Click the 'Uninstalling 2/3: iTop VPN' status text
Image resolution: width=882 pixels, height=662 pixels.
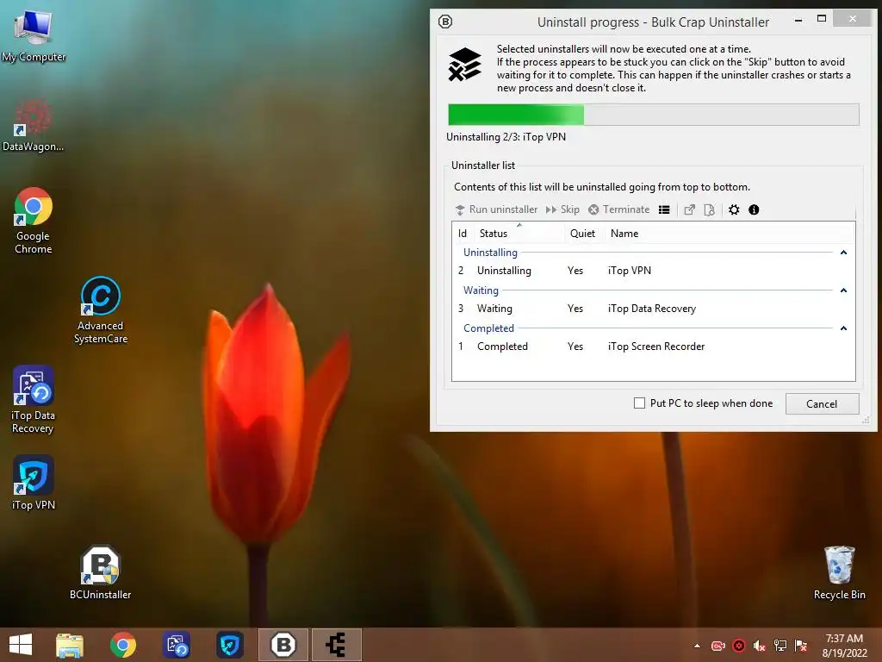[x=506, y=137]
